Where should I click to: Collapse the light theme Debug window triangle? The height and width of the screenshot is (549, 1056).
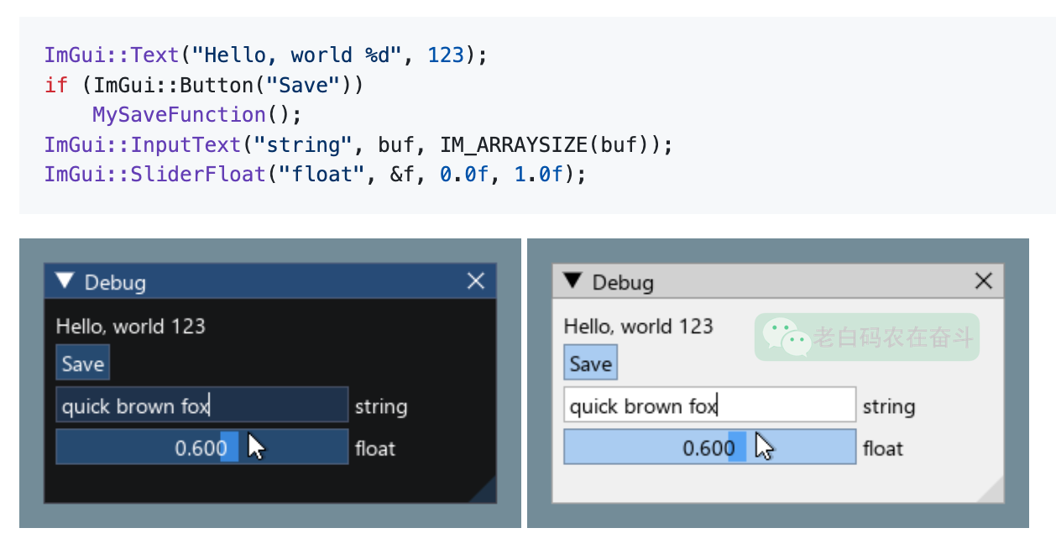pyautogui.click(x=572, y=281)
